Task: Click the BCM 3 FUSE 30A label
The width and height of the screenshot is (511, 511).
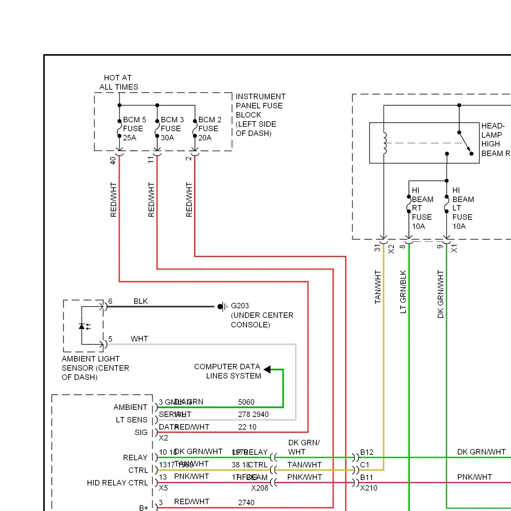Action: 172,129
